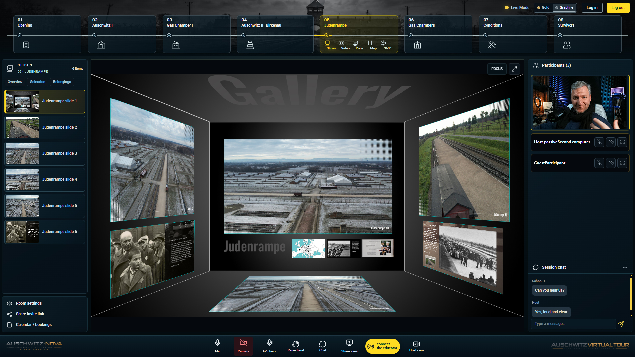This screenshot has width=635, height=357.
Task: Click the Auschwitz II-Birkenau tower icon
Action: pyautogui.click(x=250, y=45)
